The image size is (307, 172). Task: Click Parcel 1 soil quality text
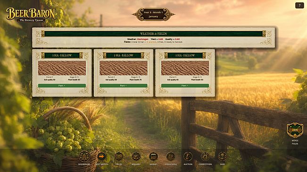pyautogui.click(x=50, y=80)
